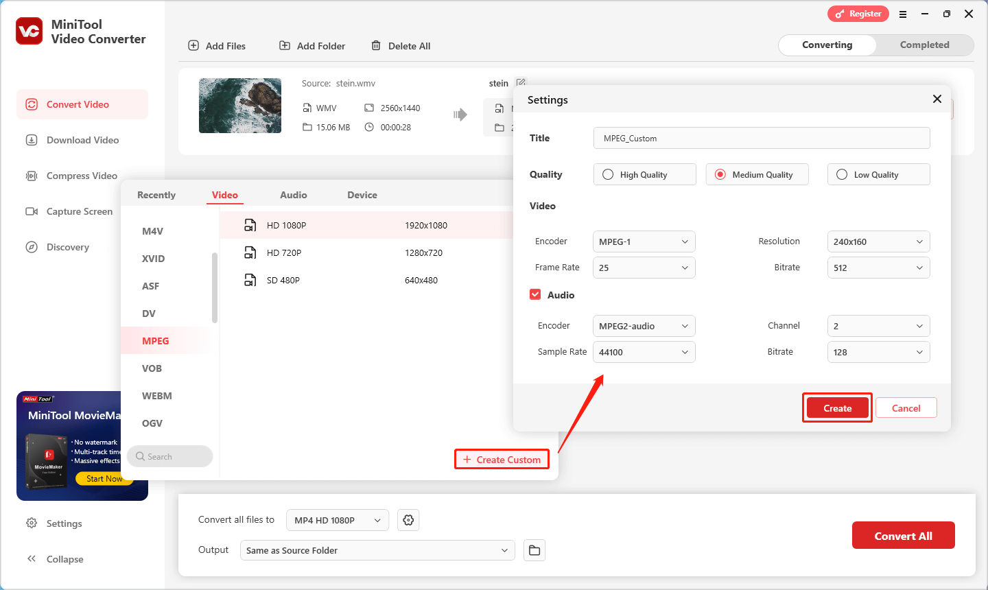Viewport: 988px width, 590px height.
Task: Open output settings gear beside MP4 HD 1080P
Action: click(x=408, y=520)
